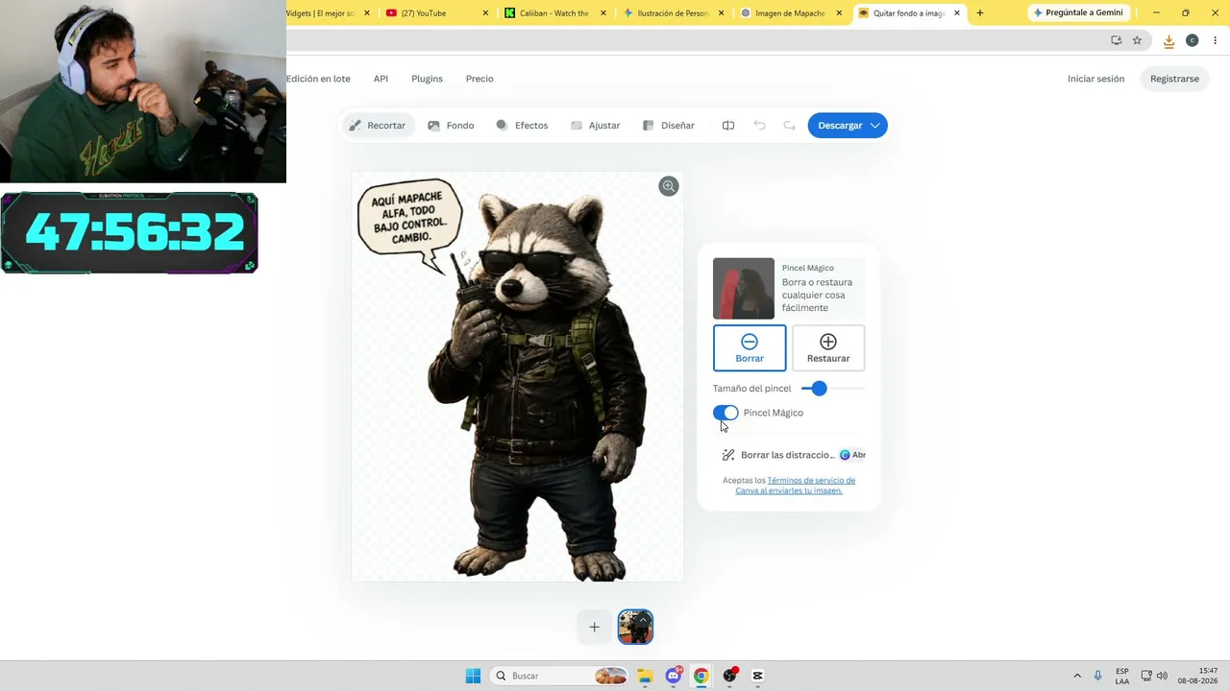This screenshot has height=691, width=1230.
Task: Zoom the image with the magnifier icon
Action: pyautogui.click(x=669, y=186)
